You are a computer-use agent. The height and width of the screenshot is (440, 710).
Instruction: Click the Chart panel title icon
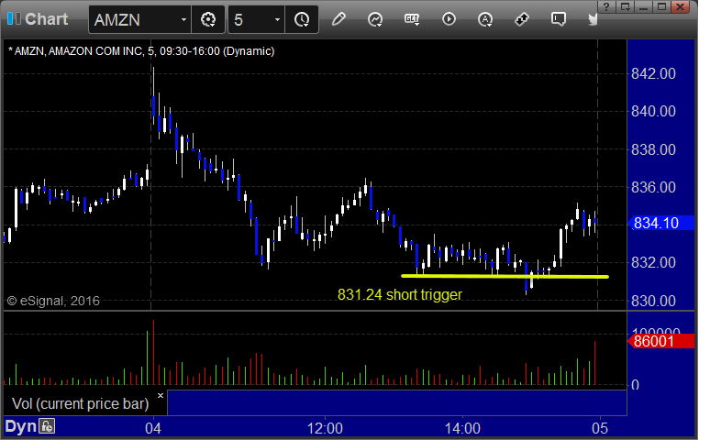click(14, 18)
